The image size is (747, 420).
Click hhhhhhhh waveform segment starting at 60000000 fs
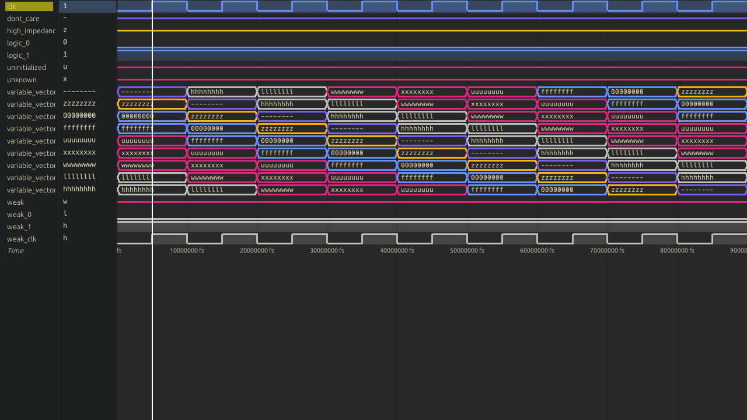pyautogui.click(x=573, y=153)
